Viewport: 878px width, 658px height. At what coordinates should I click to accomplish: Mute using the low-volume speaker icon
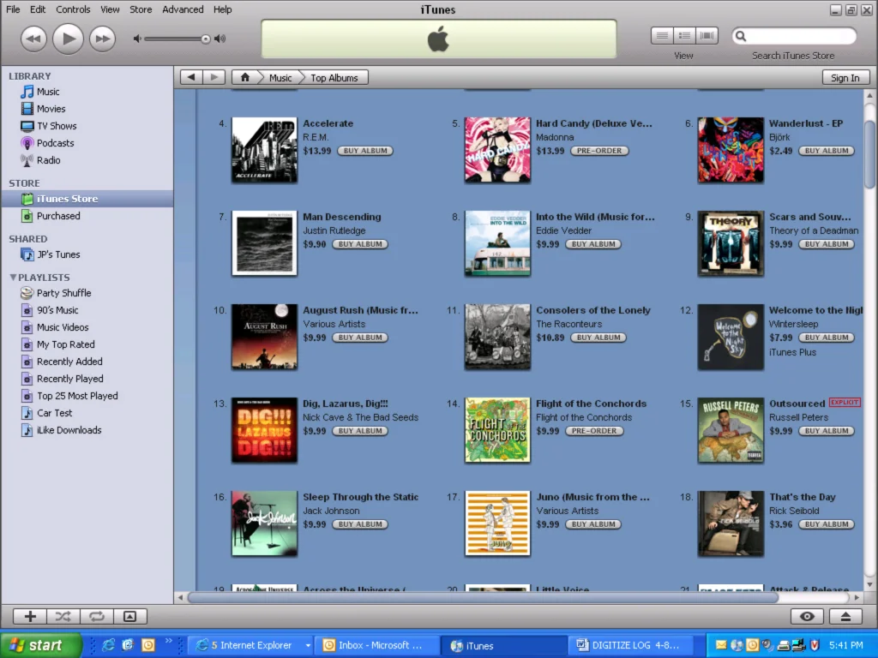coord(137,39)
